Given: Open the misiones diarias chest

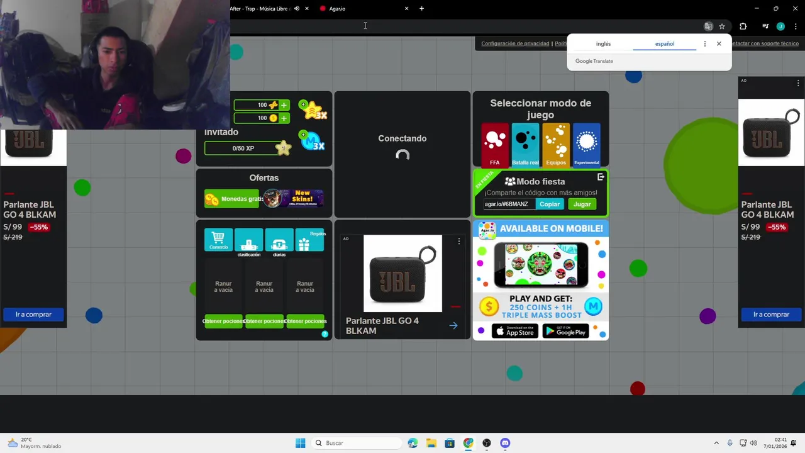Looking at the screenshot, I should [x=279, y=240].
